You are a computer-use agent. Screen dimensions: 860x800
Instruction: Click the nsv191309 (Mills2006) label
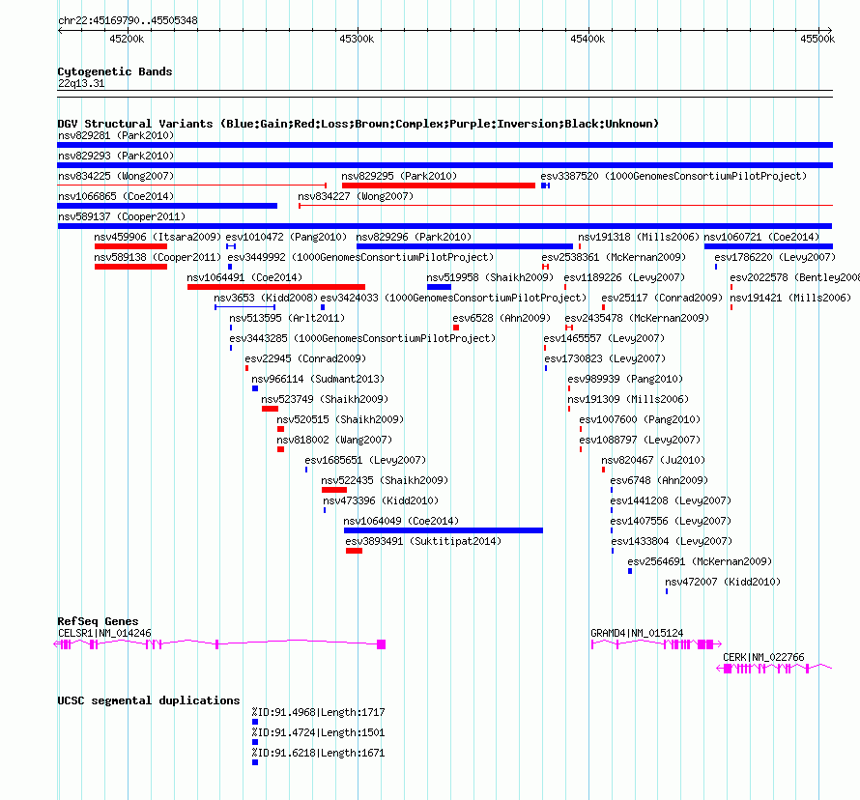point(628,399)
